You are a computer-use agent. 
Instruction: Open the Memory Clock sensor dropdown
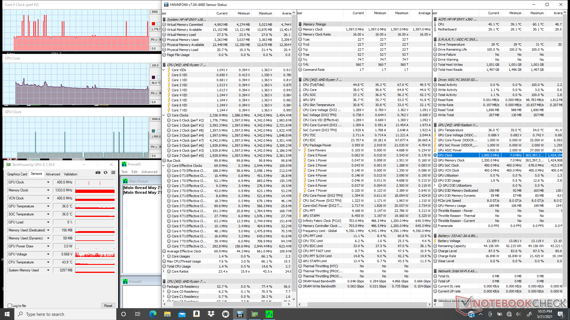point(48,190)
